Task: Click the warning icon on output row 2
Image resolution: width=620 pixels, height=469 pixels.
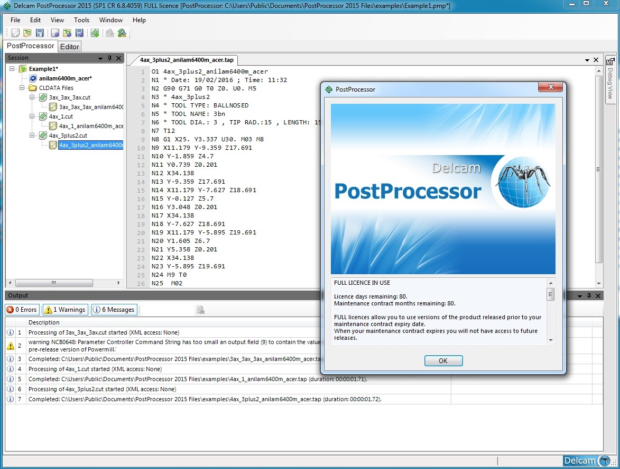Action: point(10,346)
